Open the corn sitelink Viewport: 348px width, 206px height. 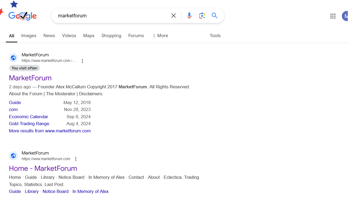click(x=13, y=109)
